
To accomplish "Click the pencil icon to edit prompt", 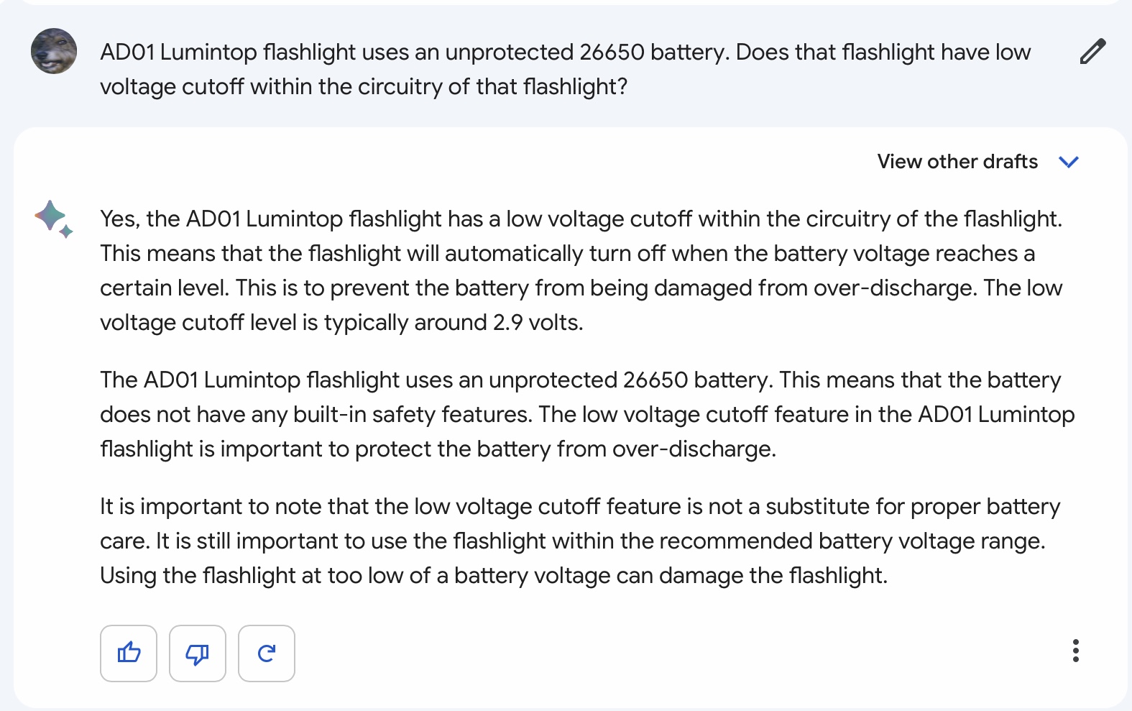I will pos(1092,52).
